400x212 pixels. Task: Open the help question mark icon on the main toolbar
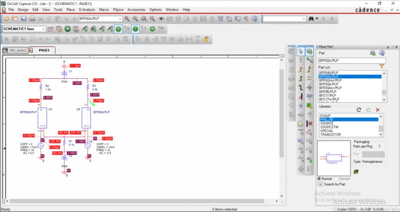254,18
